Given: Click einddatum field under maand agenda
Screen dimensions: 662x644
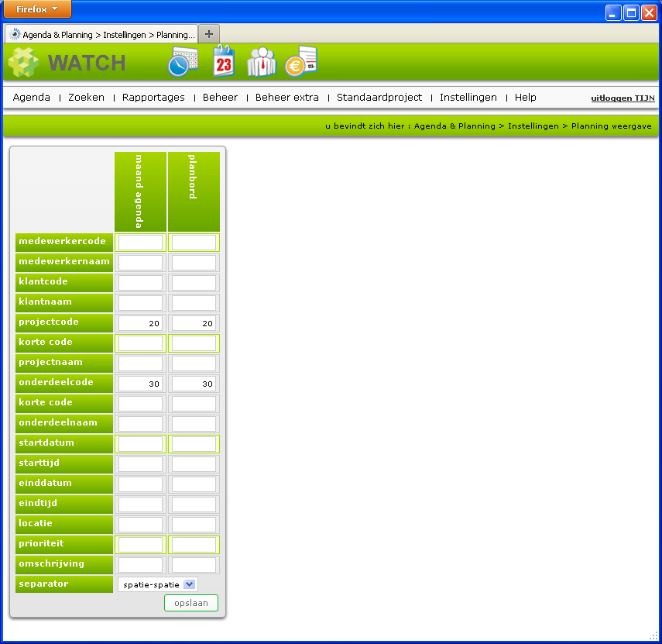Looking at the screenshot, I should coord(141,484).
